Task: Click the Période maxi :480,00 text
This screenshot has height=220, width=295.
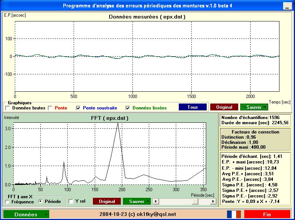Action: tap(244, 147)
